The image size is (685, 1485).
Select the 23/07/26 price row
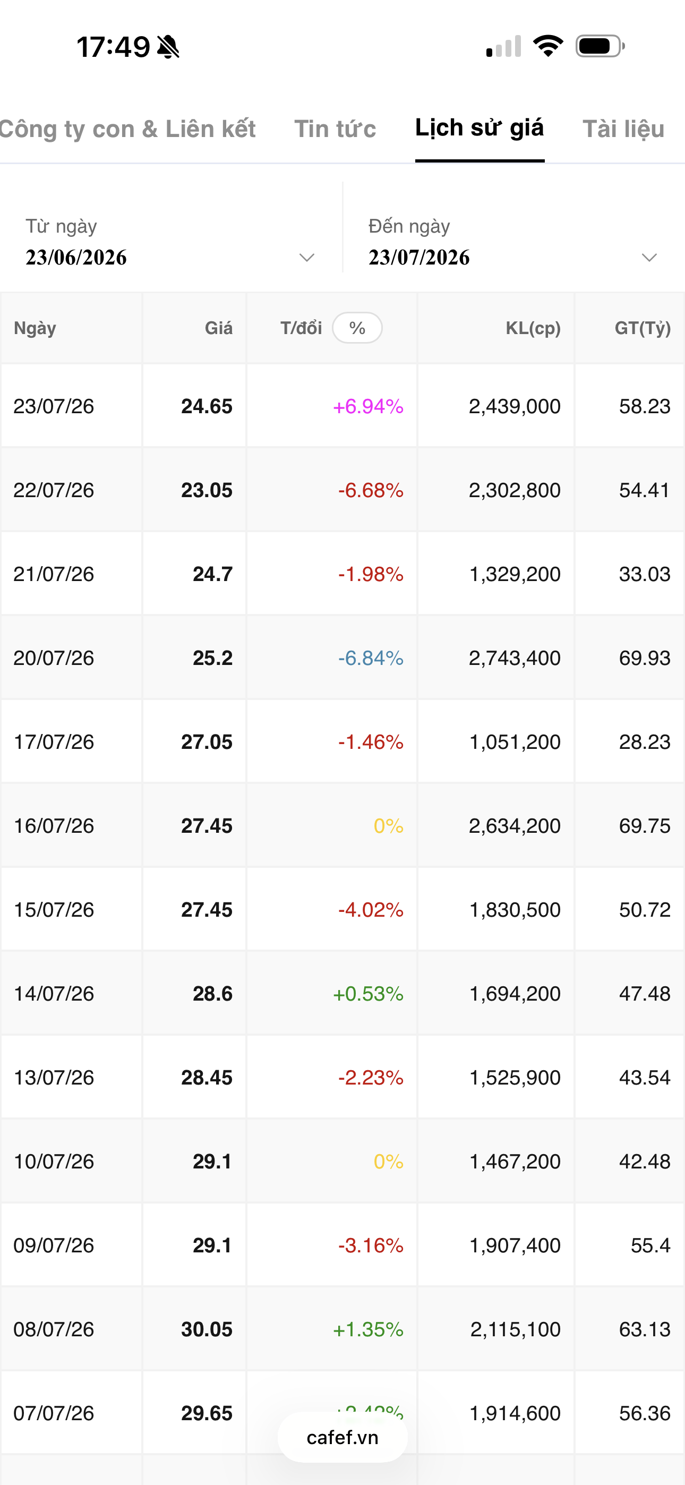[343, 406]
